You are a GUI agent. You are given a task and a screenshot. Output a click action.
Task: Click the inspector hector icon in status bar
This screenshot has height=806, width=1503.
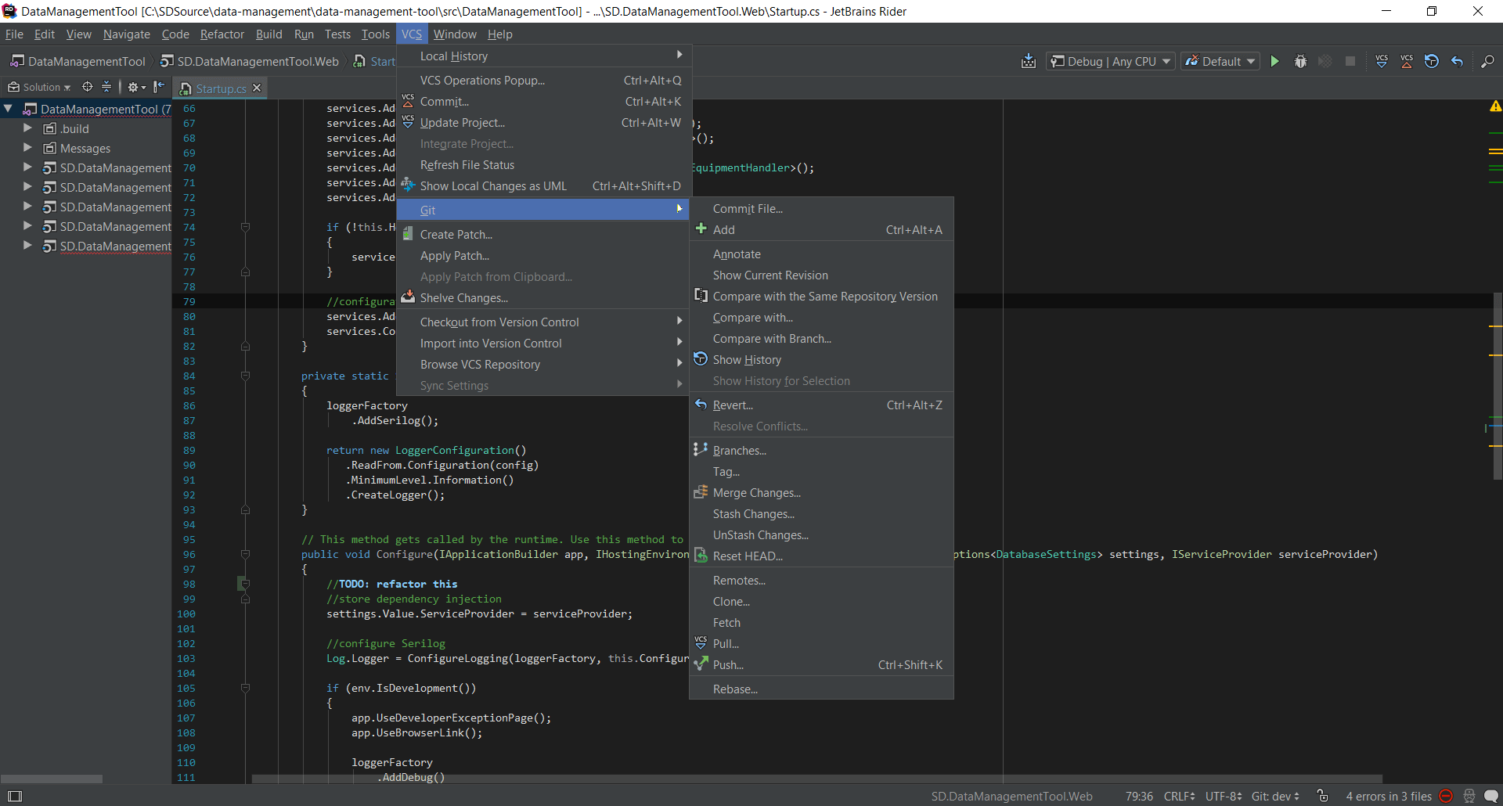click(1469, 796)
